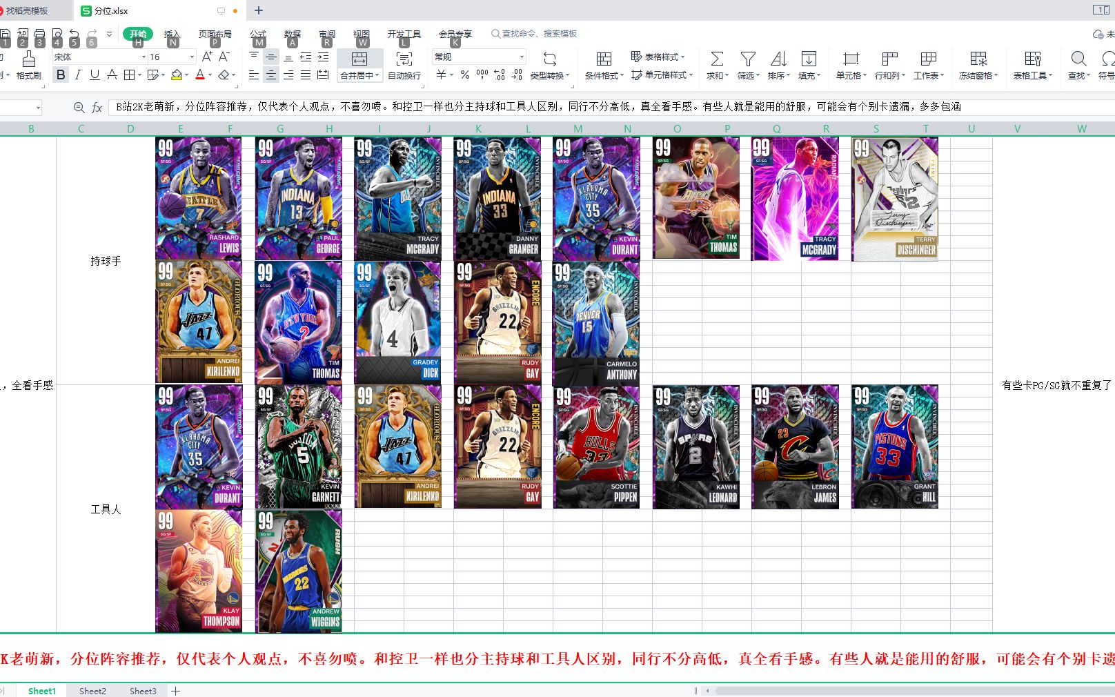Click the align left icon
Screen dimensions: 1115x697
tap(254, 75)
